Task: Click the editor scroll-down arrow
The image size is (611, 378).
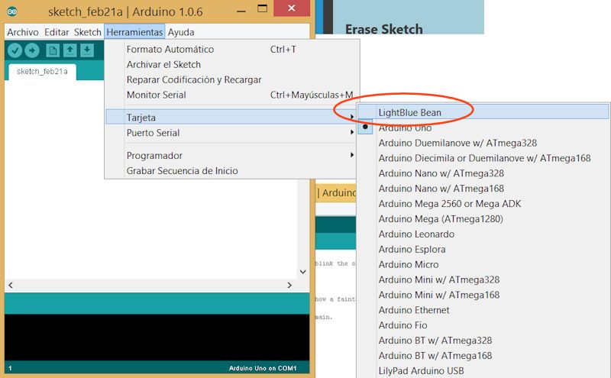Action: 302,272
